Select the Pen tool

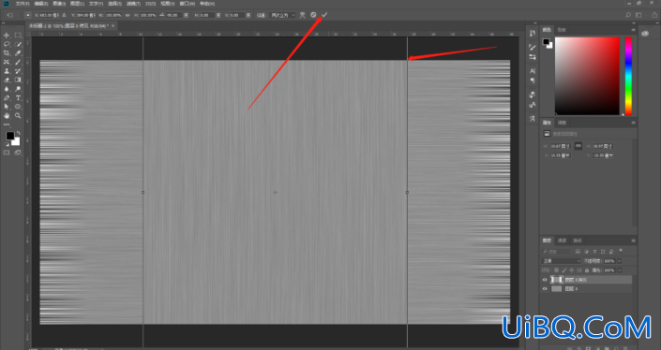click(x=7, y=98)
